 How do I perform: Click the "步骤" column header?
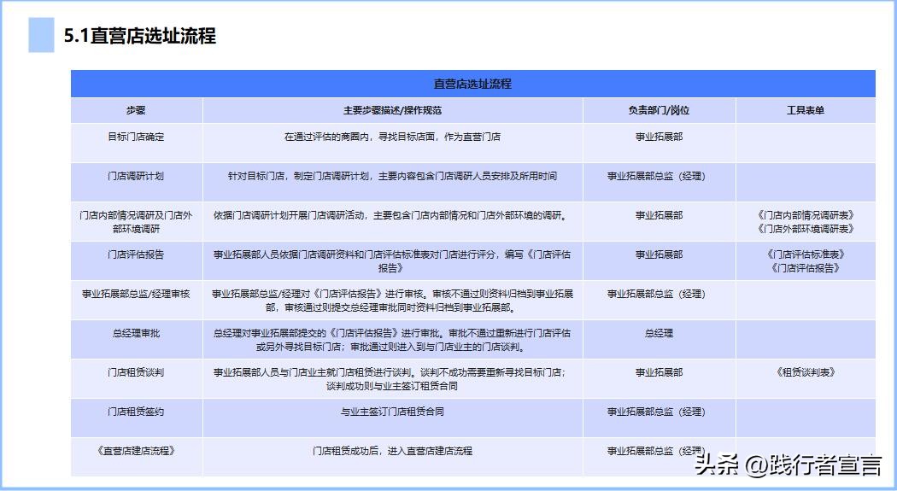136,110
